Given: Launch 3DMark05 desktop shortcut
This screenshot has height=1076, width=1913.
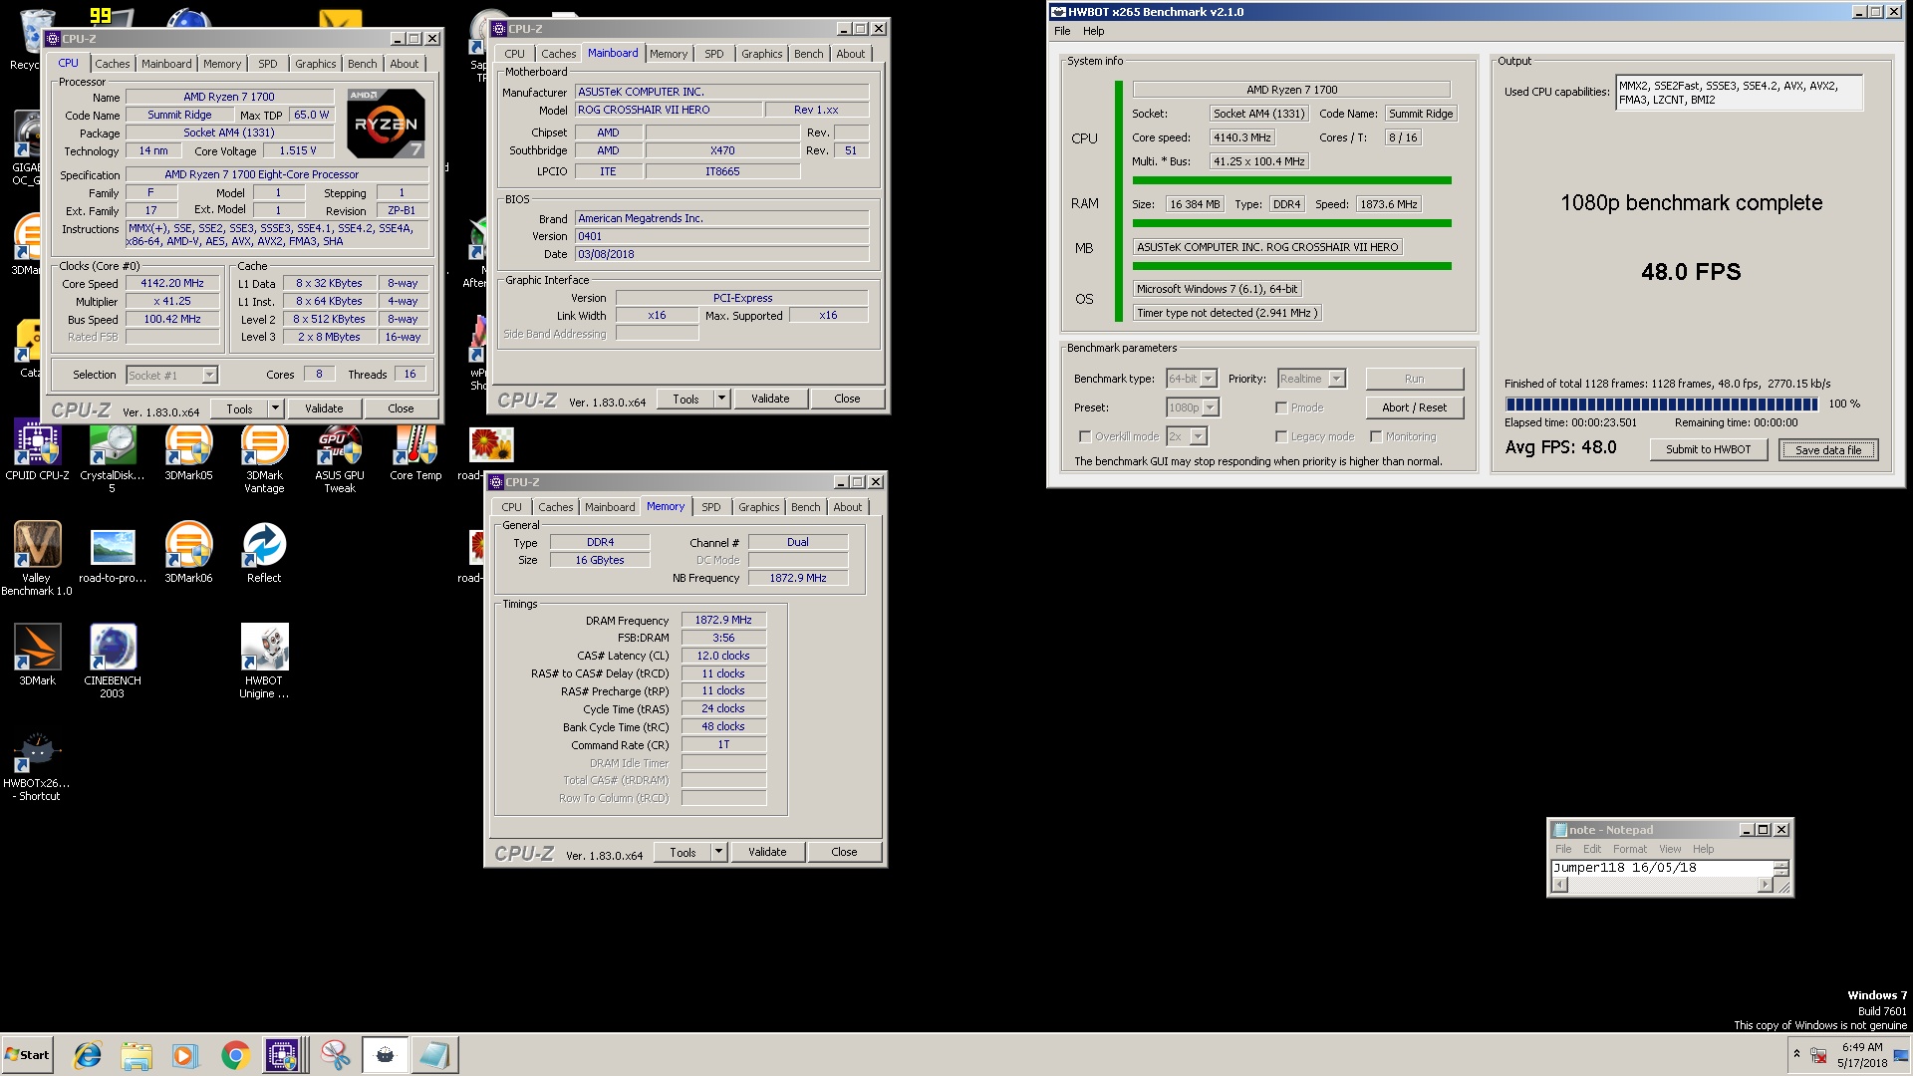Looking at the screenshot, I should click(x=188, y=452).
